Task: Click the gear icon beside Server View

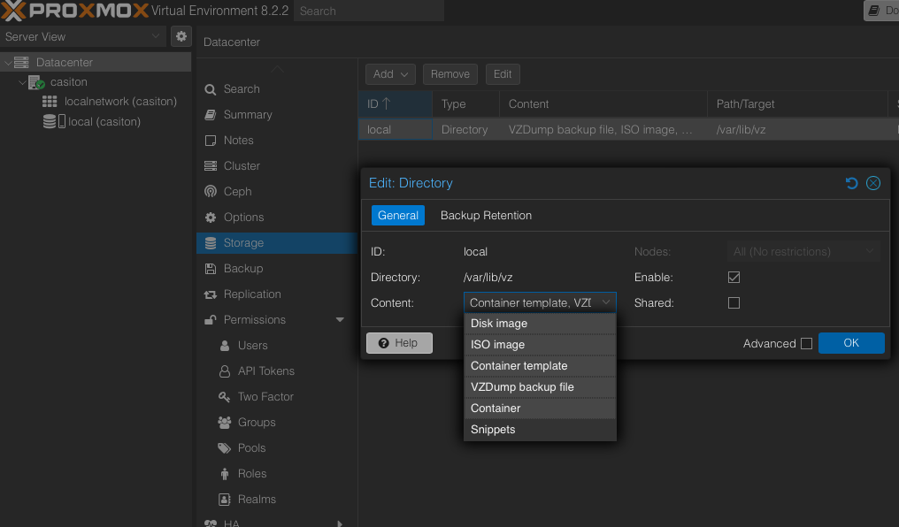Action: tap(181, 36)
